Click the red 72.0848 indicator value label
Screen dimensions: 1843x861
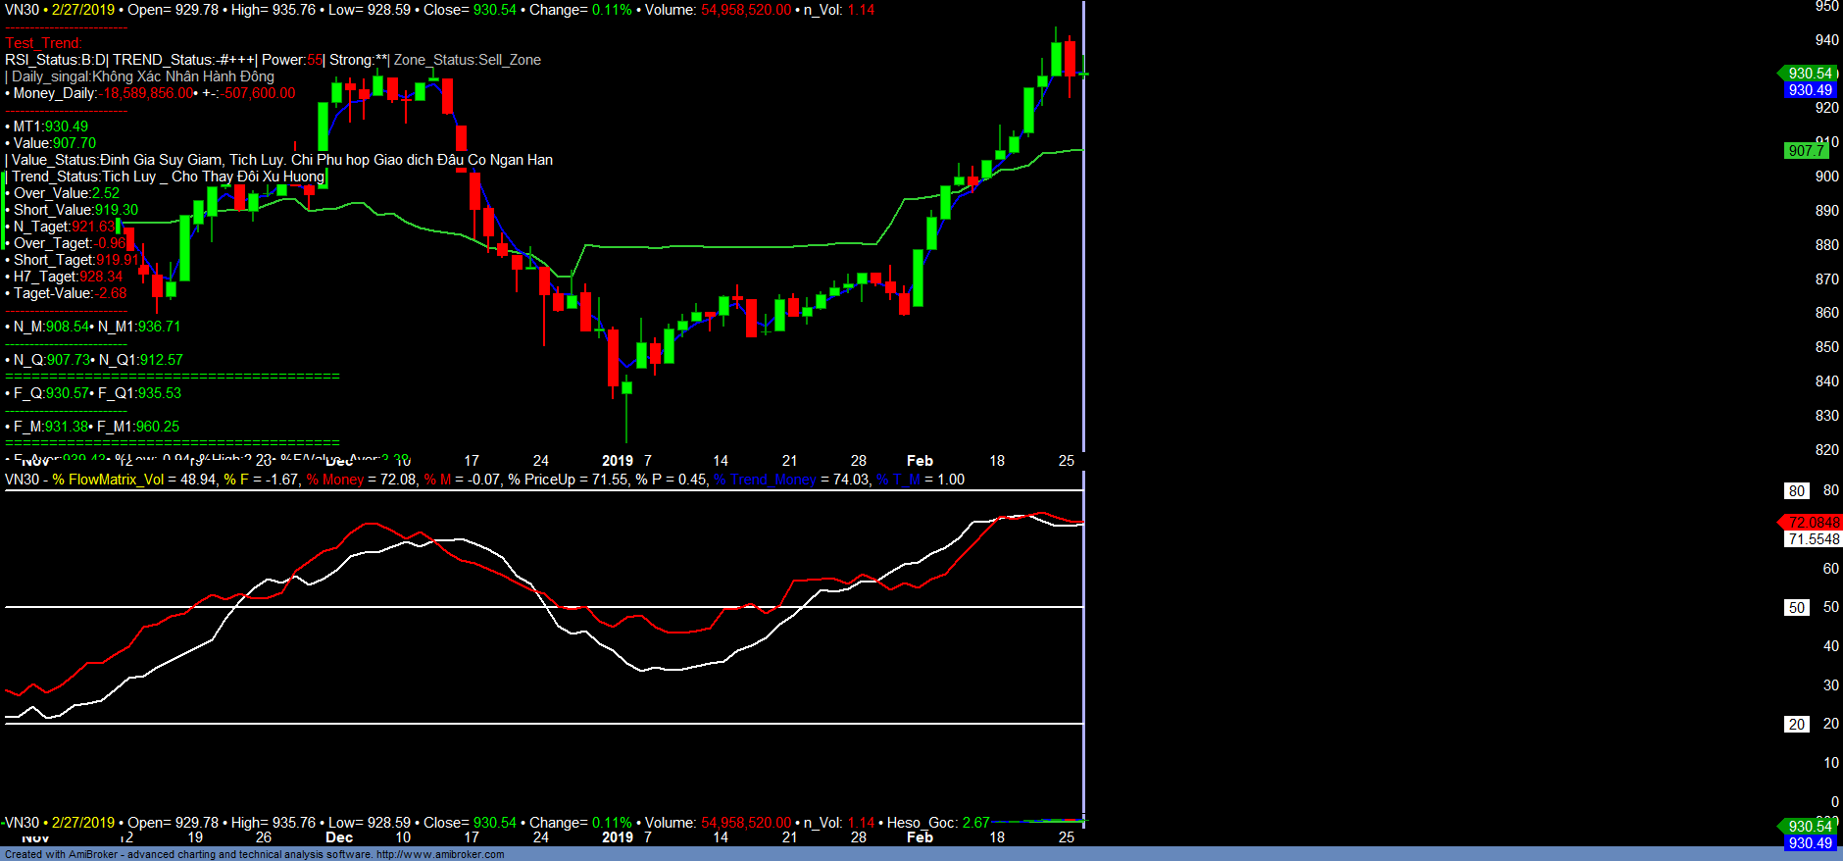pyautogui.click(x=1812, y=522)
